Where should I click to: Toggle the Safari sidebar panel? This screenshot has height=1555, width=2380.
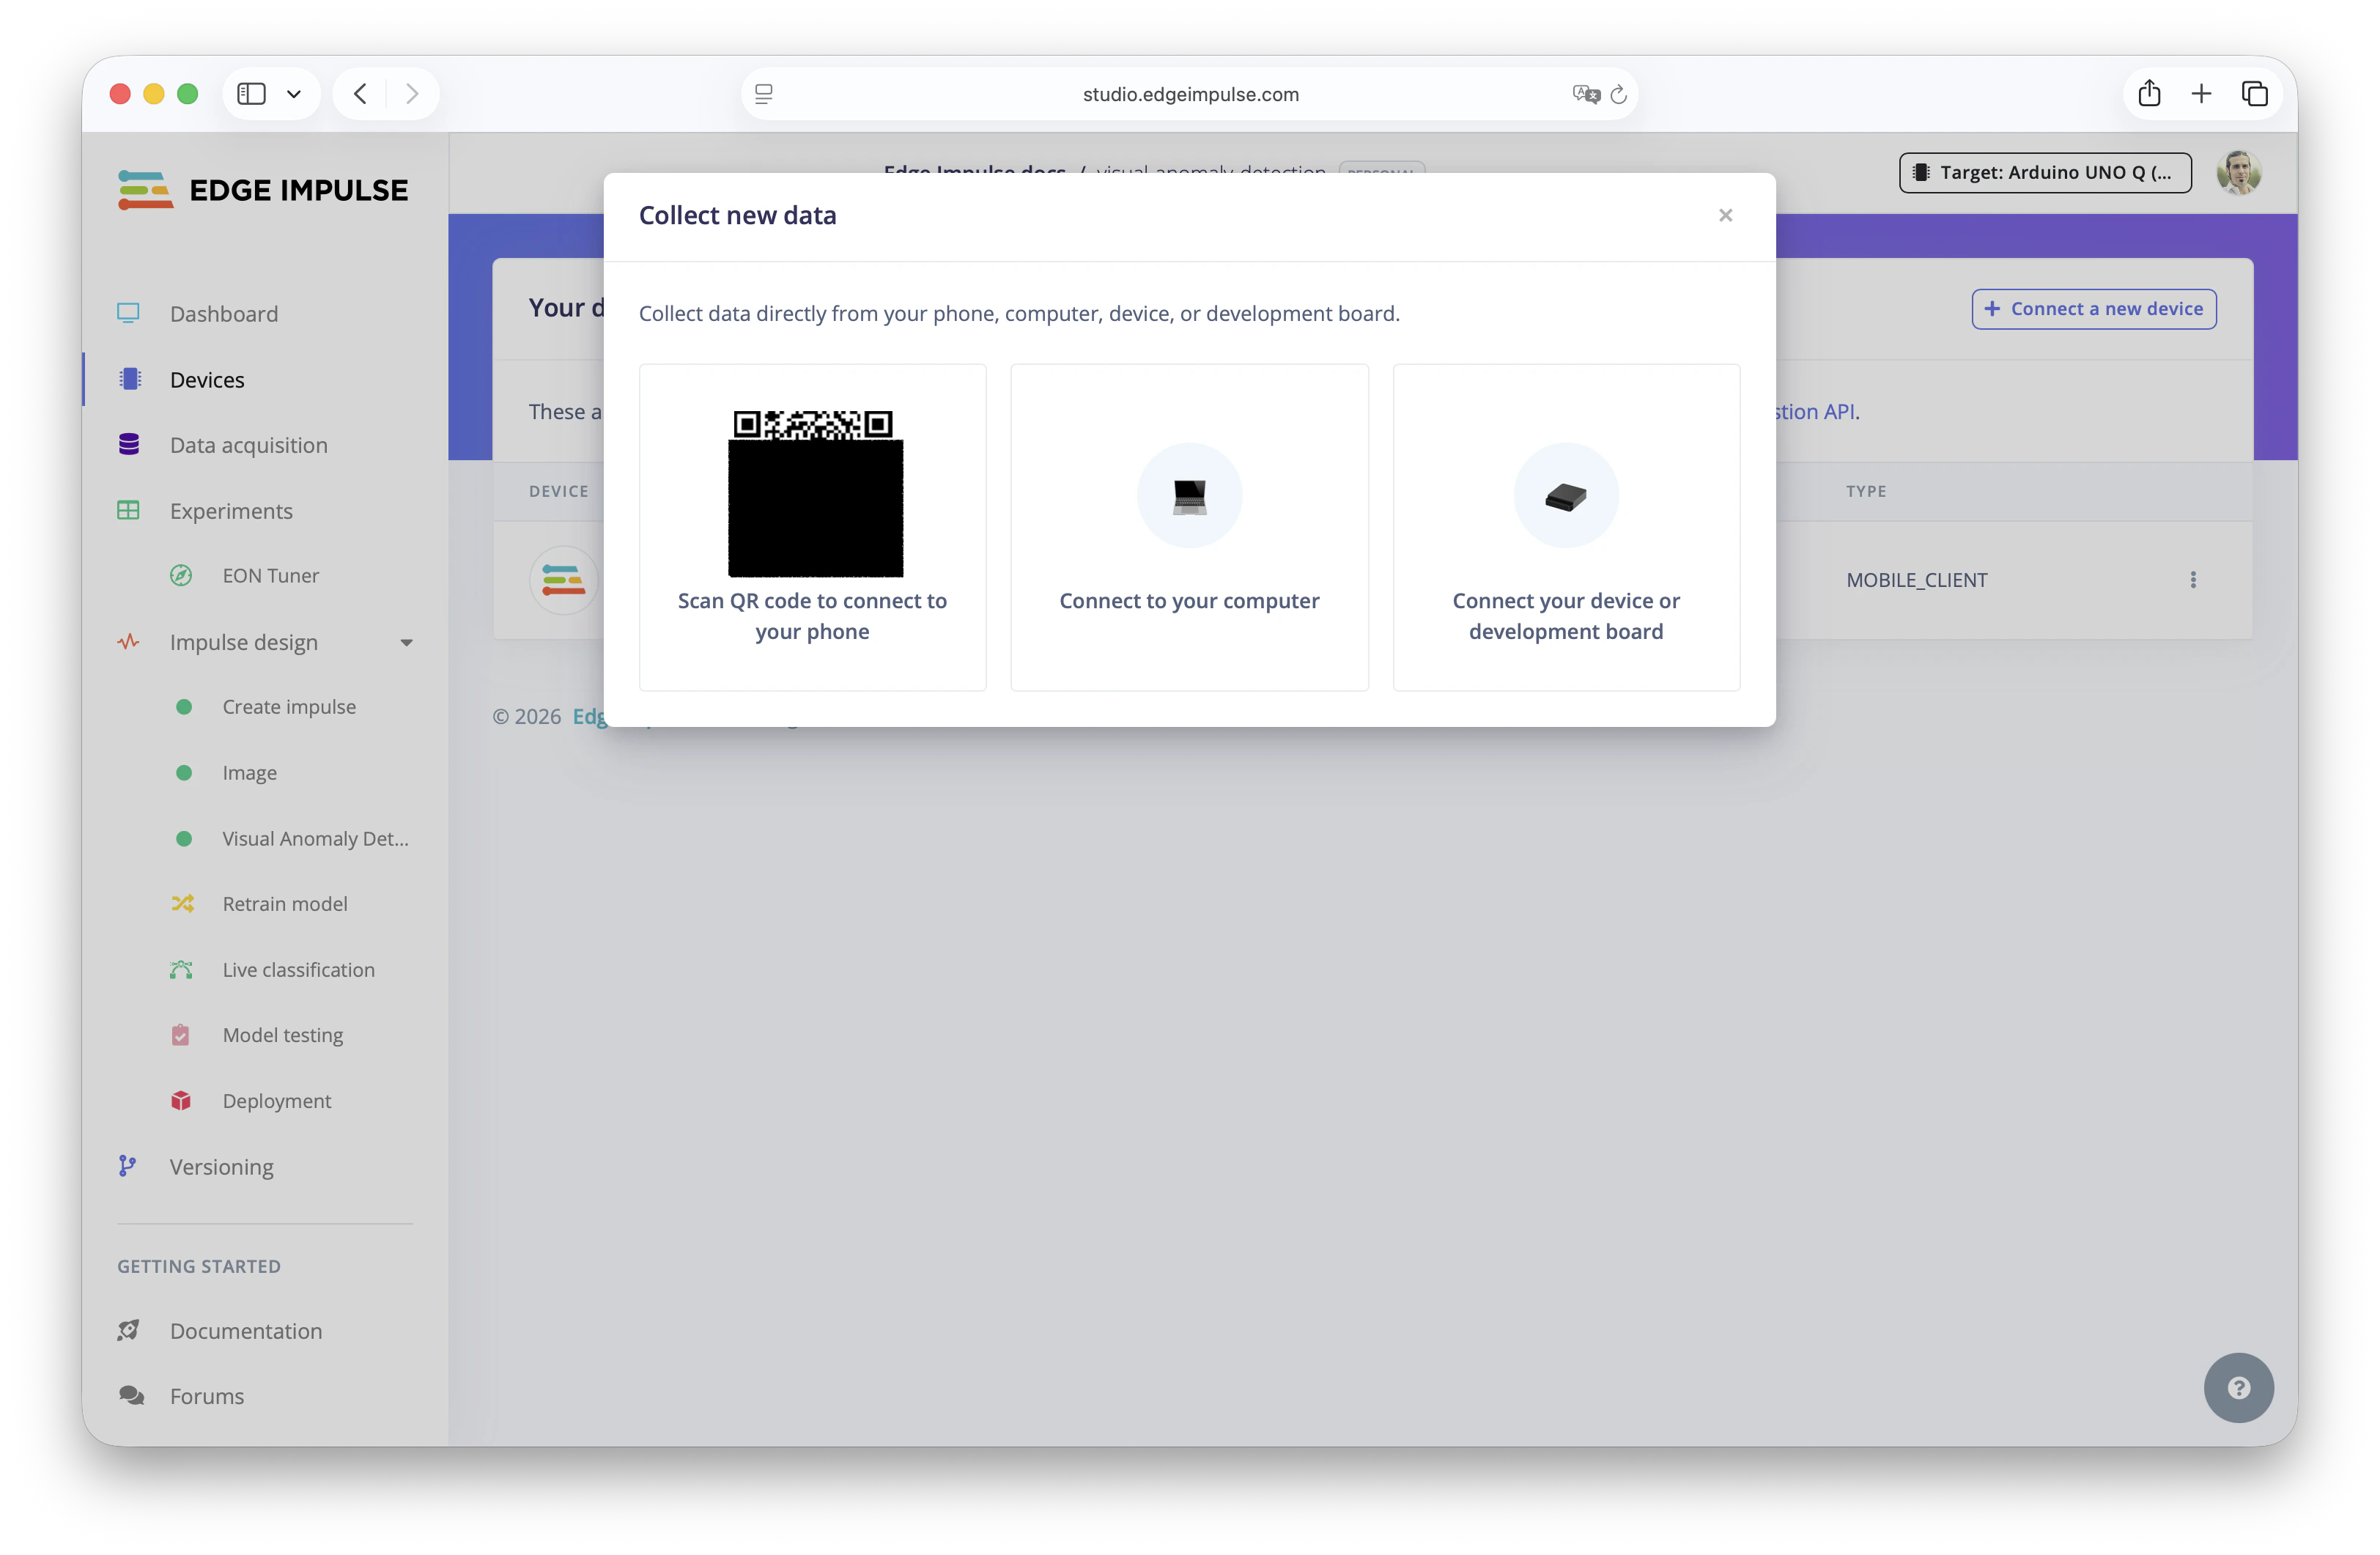(251, 94)
